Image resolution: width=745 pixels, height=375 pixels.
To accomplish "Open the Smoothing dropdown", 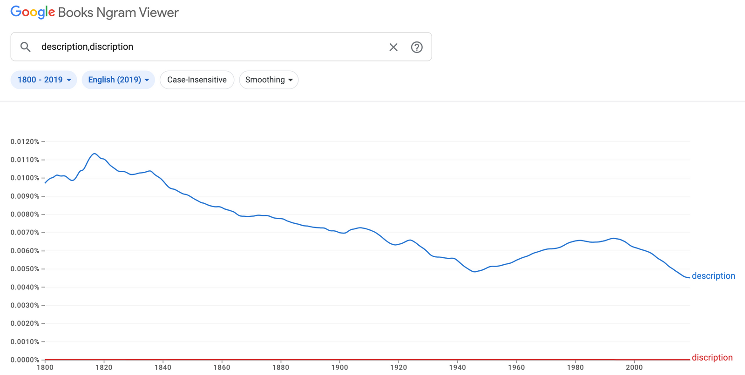I will [269, 80].
